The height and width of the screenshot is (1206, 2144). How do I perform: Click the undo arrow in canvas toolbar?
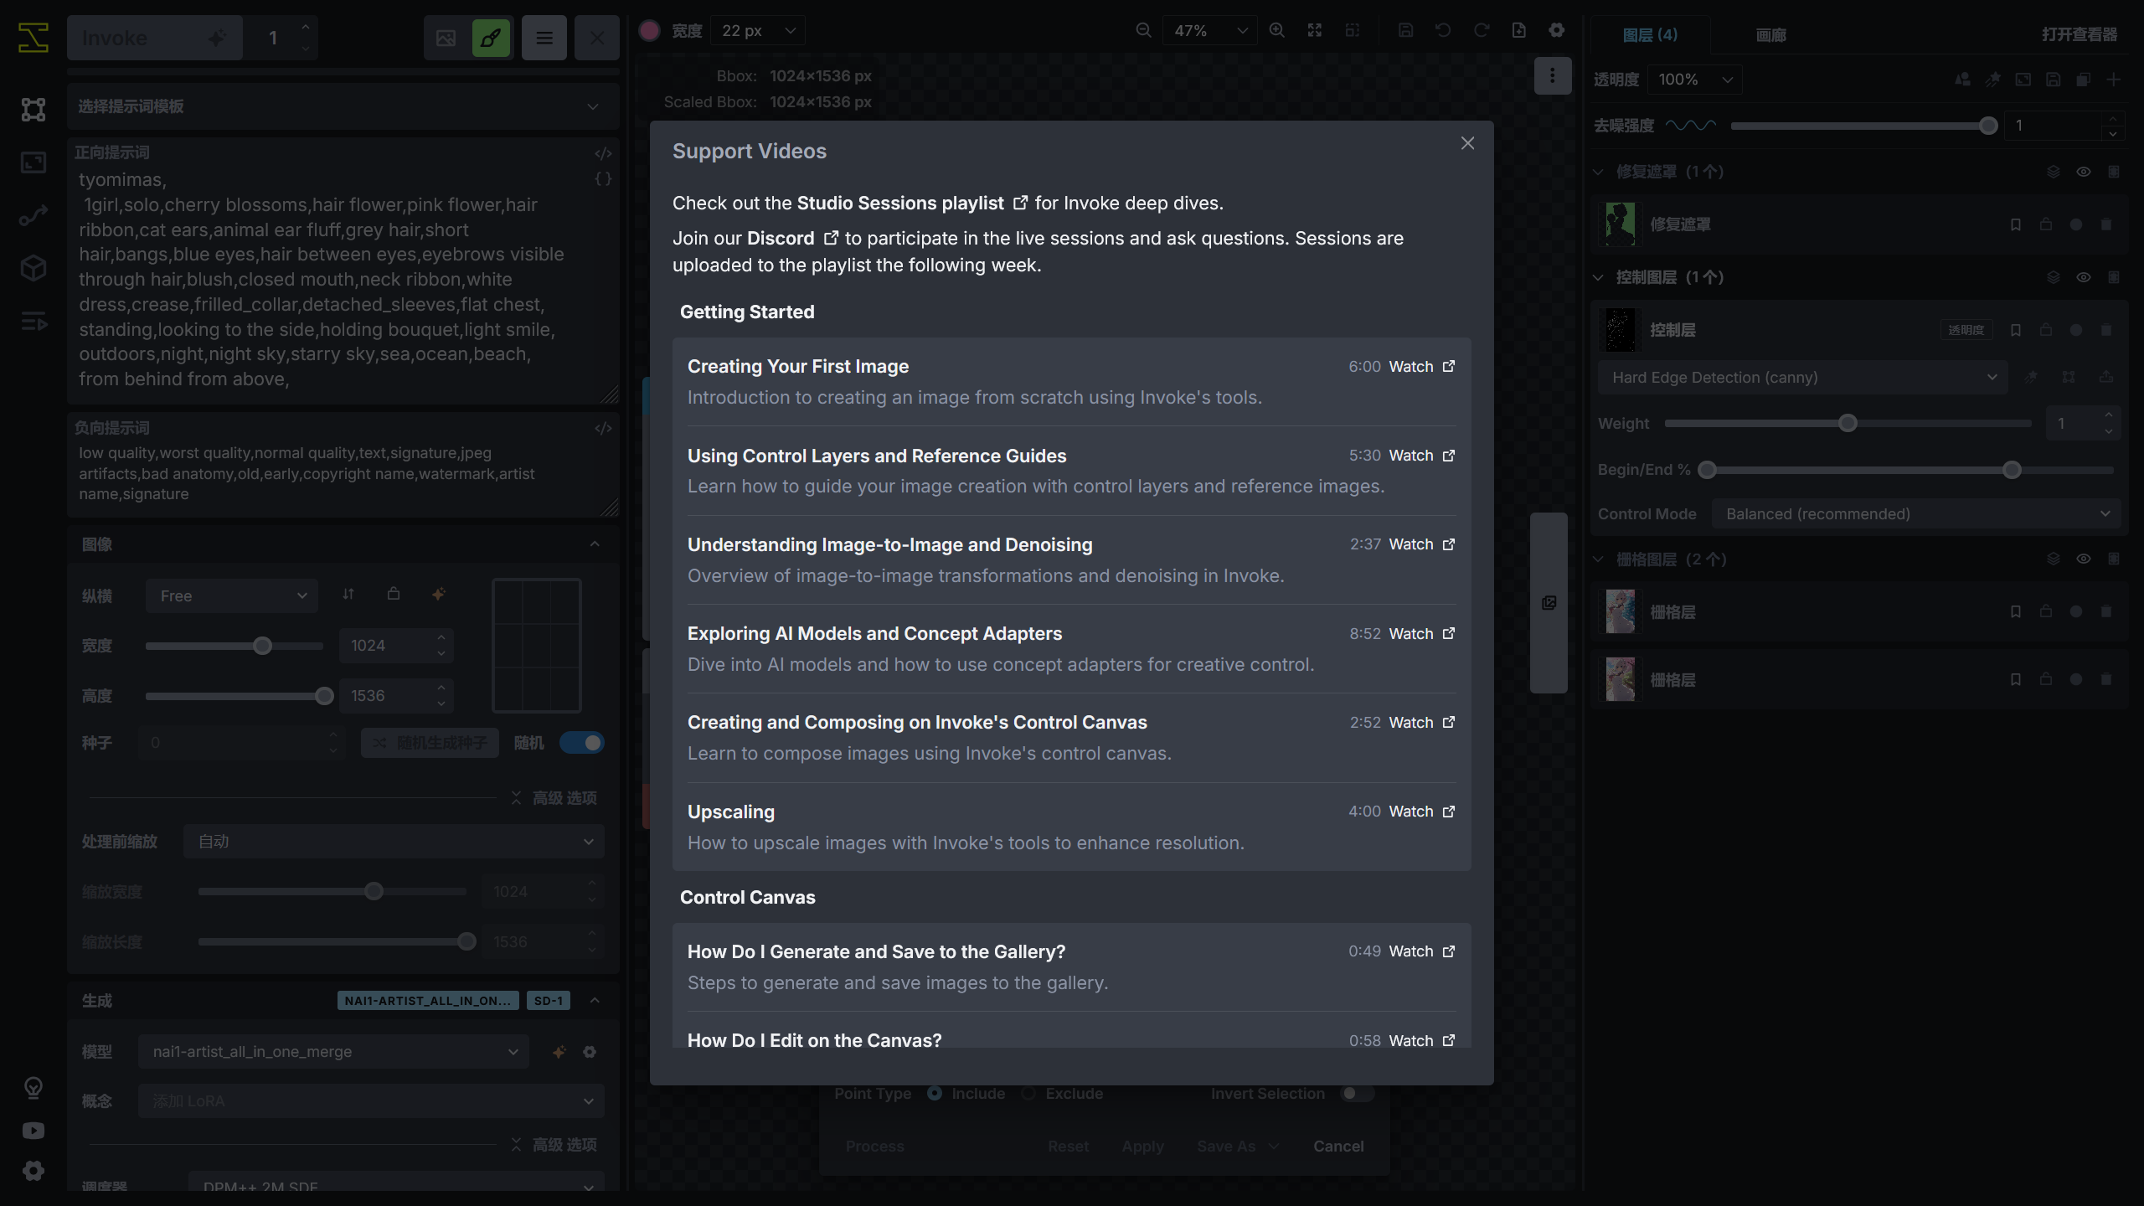pos(1443,31)
